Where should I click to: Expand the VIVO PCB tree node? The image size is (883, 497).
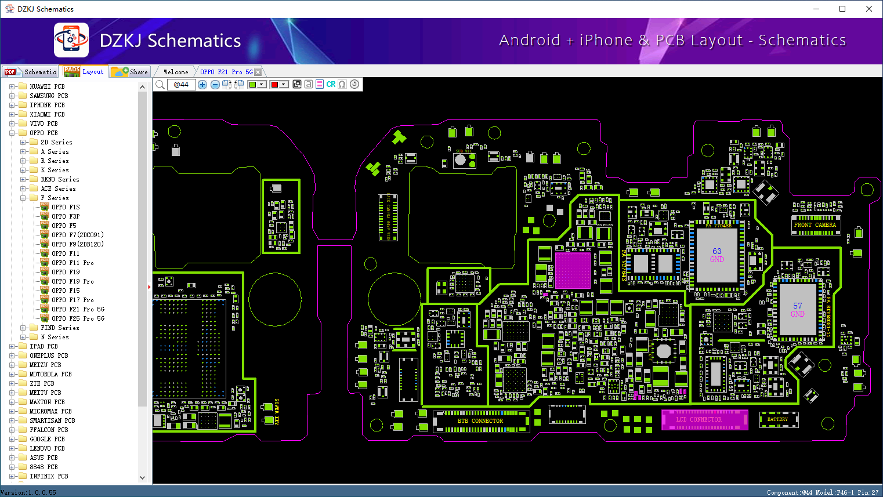point(12,124)
